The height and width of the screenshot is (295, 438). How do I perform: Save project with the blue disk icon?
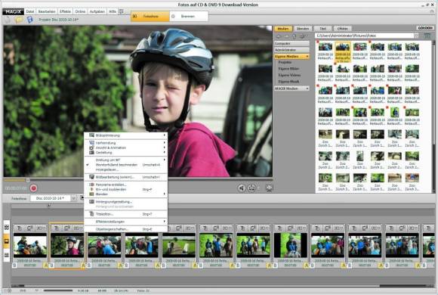coord(29,20)
